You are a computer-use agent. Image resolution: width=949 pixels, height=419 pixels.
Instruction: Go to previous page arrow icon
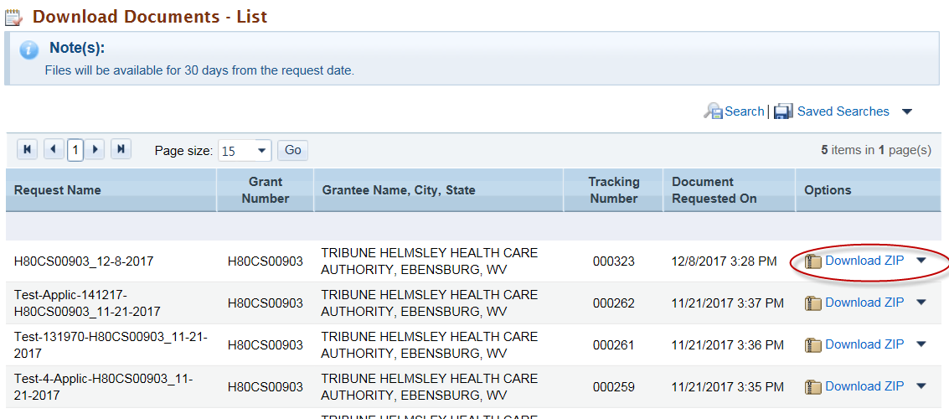(x=54, y=149)
